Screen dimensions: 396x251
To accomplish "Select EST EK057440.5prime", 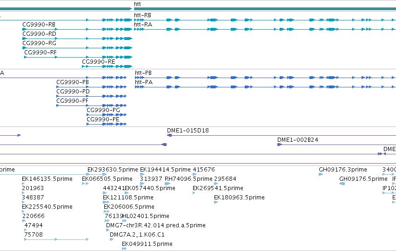I will coord(150,188).
